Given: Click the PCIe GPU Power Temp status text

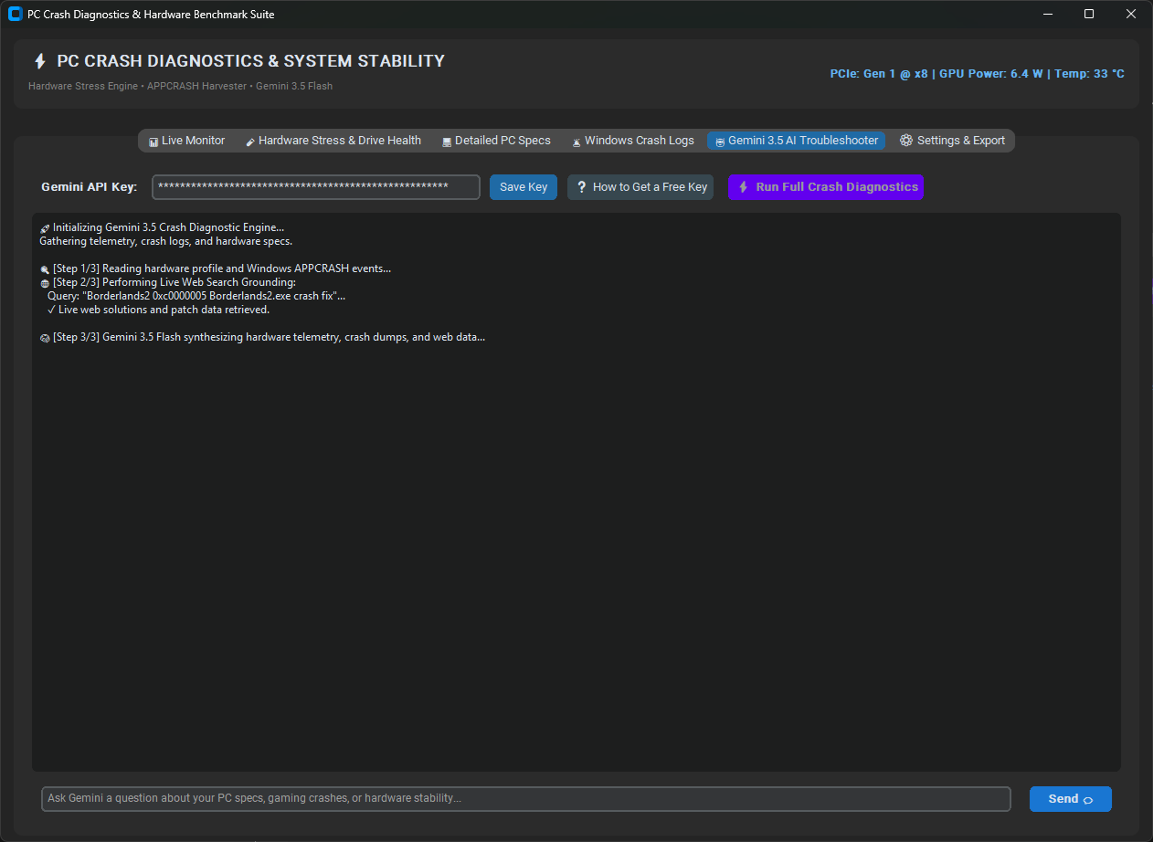Looking at the screenshot, I should point(977,74).
